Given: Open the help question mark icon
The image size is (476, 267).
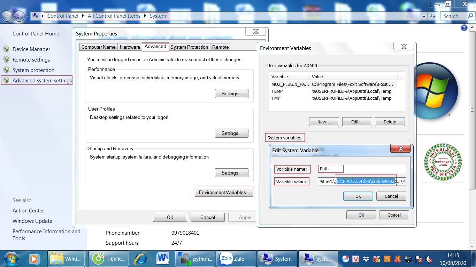Looking at the screenshot, I should (x=464, y=28).
